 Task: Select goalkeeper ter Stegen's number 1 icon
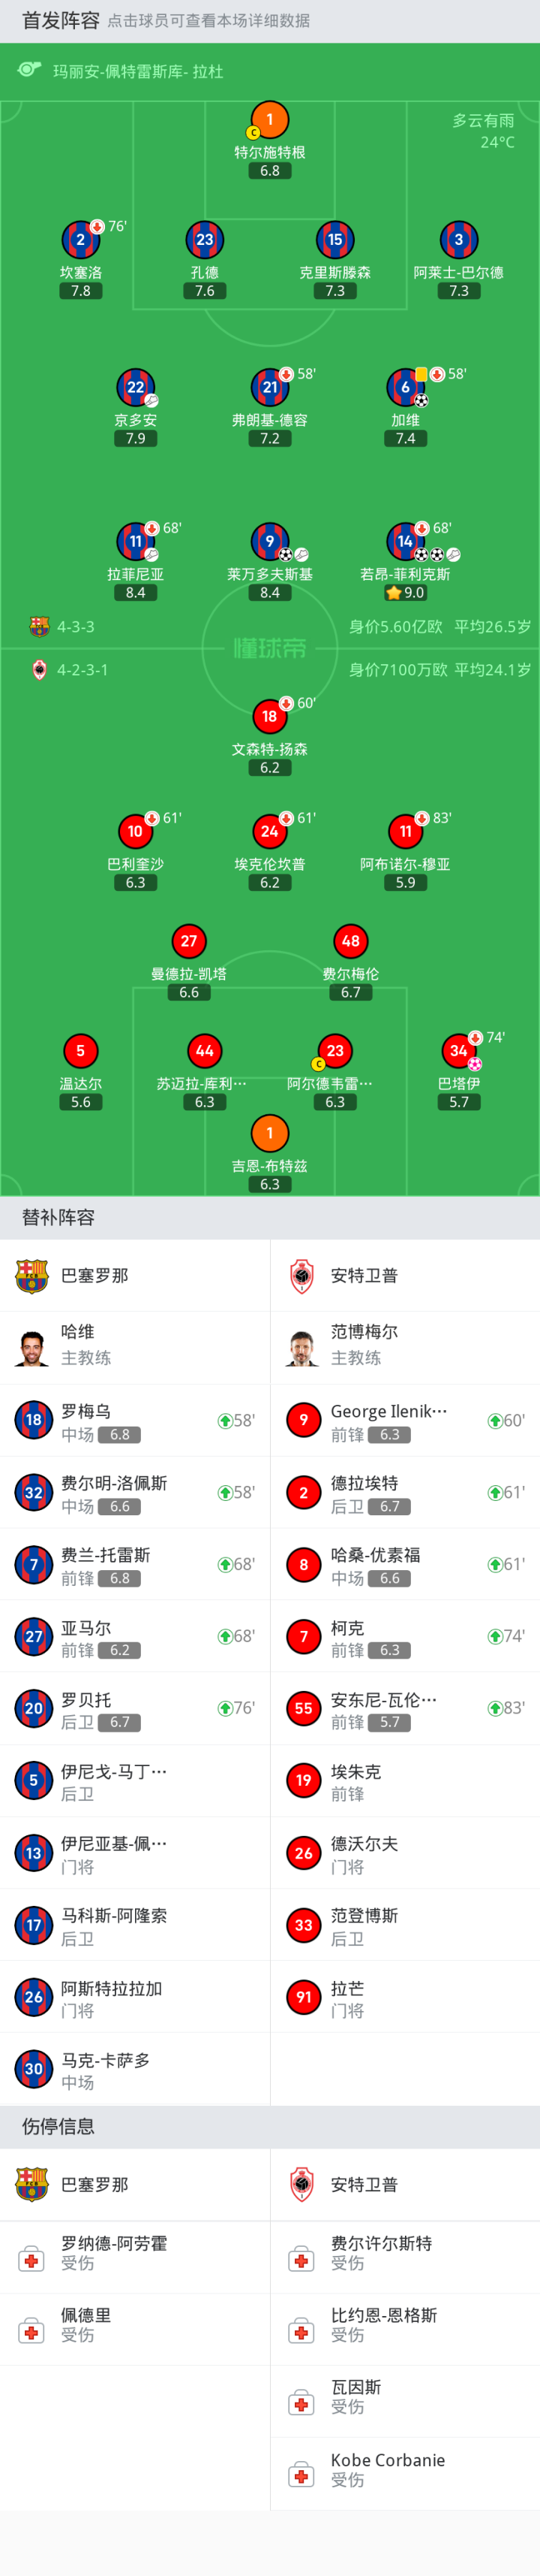coord(269,119)
